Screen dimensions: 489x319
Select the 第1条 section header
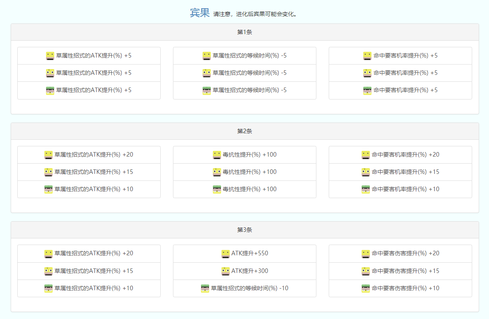point(244,32)
